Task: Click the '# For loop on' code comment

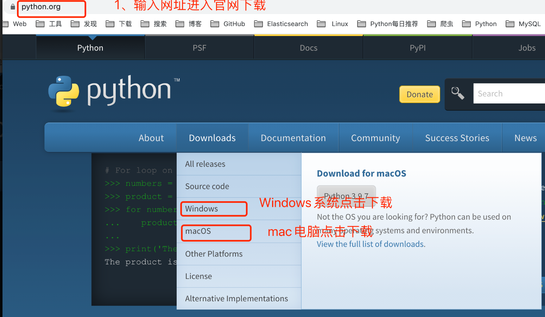Action: (139, 170)
